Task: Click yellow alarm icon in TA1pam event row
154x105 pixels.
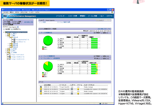Action: 78,93
